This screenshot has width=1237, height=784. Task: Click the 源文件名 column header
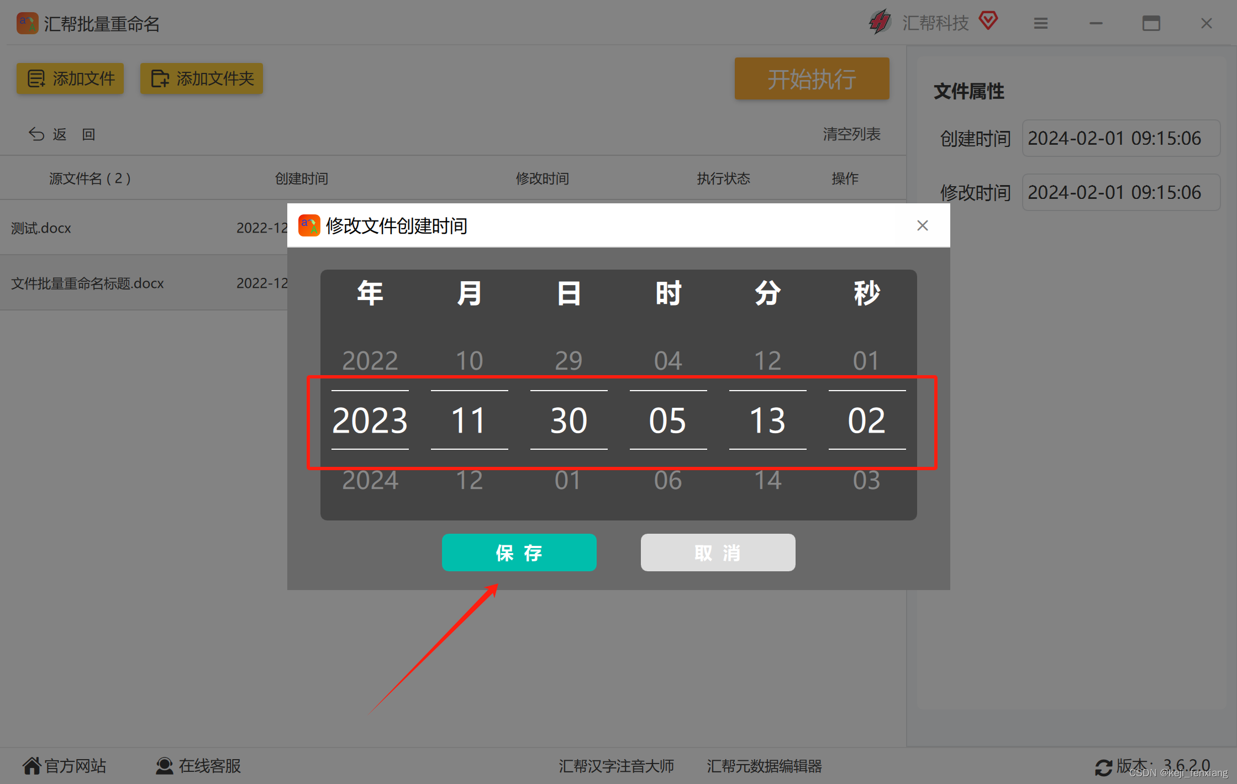pos(90,178)
